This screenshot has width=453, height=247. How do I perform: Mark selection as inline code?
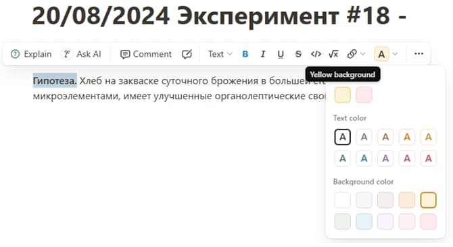(x=316, y=54)
